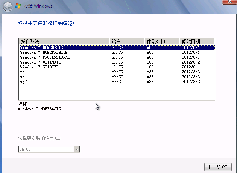Click the 选择要安装的操作系统(S) heading
Screen dimensions: 237x173
tap(46, 23)
